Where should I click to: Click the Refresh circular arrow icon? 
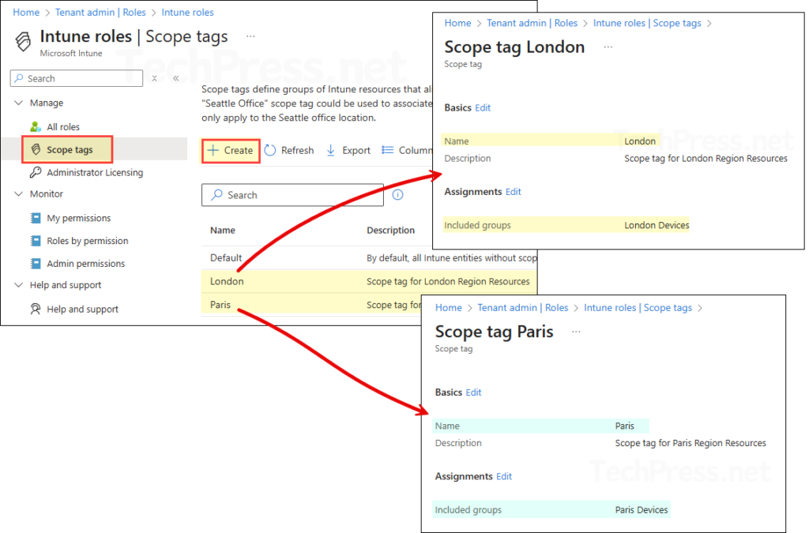[270, 150]
